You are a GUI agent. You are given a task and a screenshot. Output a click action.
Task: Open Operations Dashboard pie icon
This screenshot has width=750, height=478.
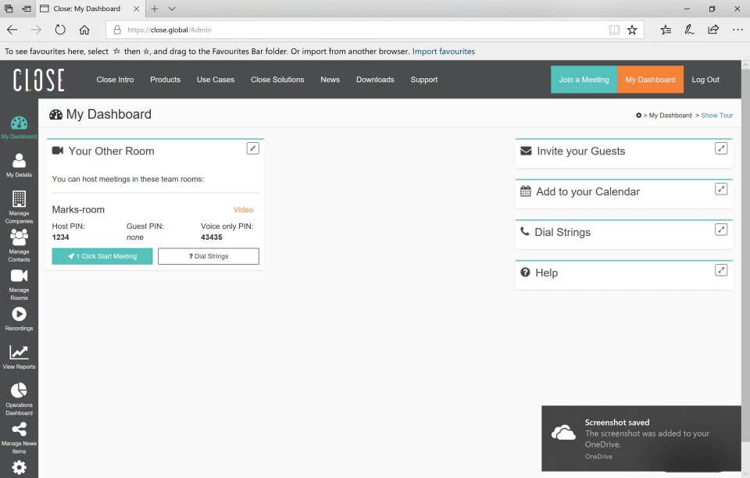pos(19,391)
